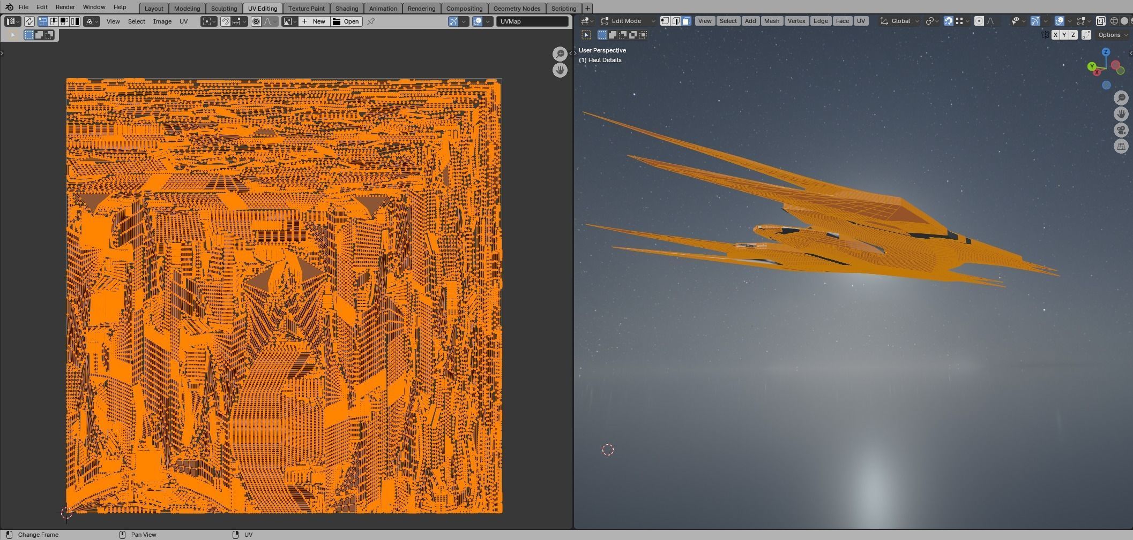Select UV island selection mode
The width and height of the screenshot is (1133, 540).
[74, 21]
